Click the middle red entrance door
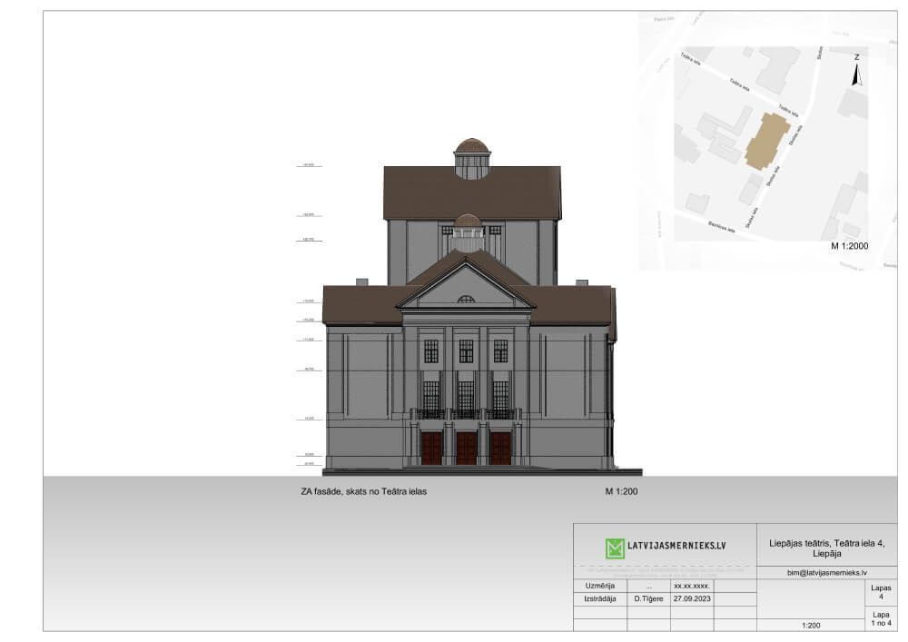 pyautogui.click(x=466, y=448)
